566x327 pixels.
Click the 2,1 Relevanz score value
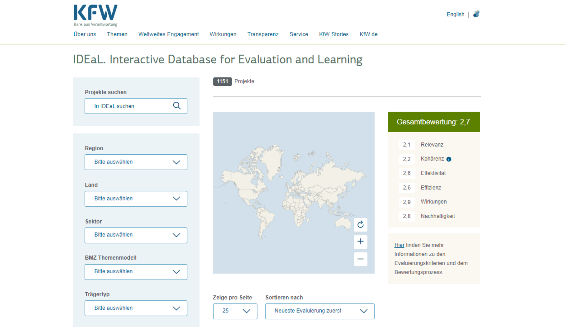[407, 145]
